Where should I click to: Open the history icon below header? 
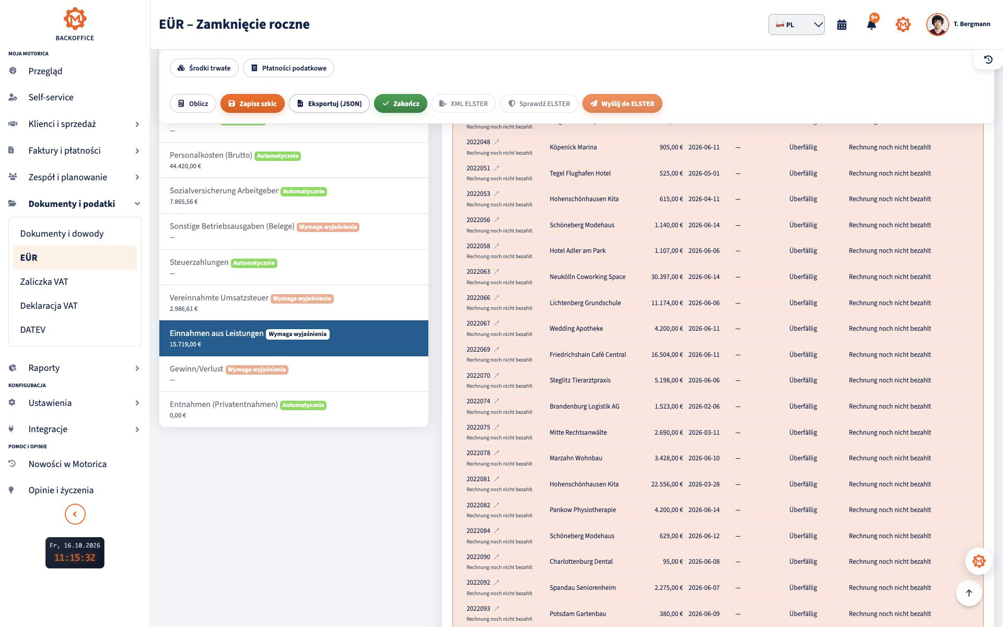point(988,60)
